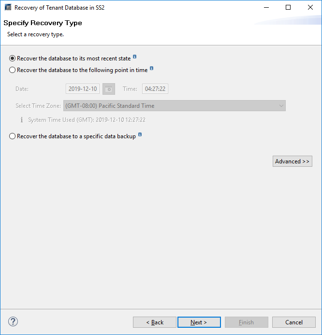This screenshot has height=335, width=322.
Task: Click info icon beside specific data backup
Action: [x=140, y=135]
